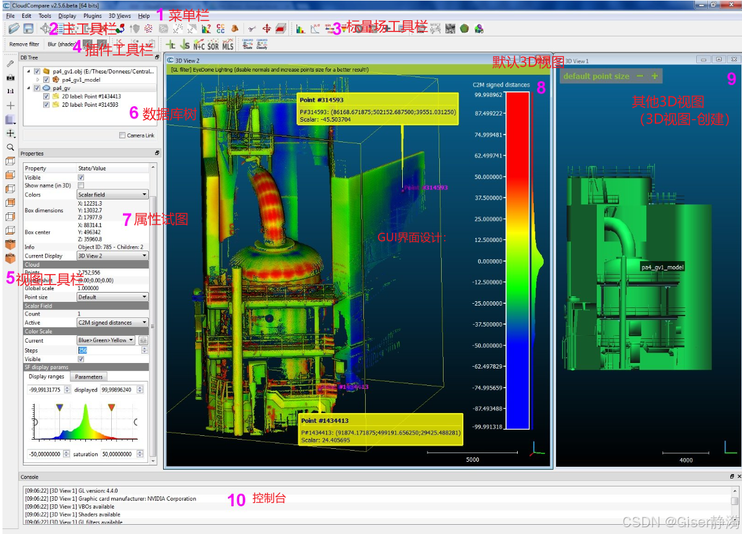Open the Current Display 3D View 2 dropdown
Screen dimensions: 742x534
(x=113, y=256)
